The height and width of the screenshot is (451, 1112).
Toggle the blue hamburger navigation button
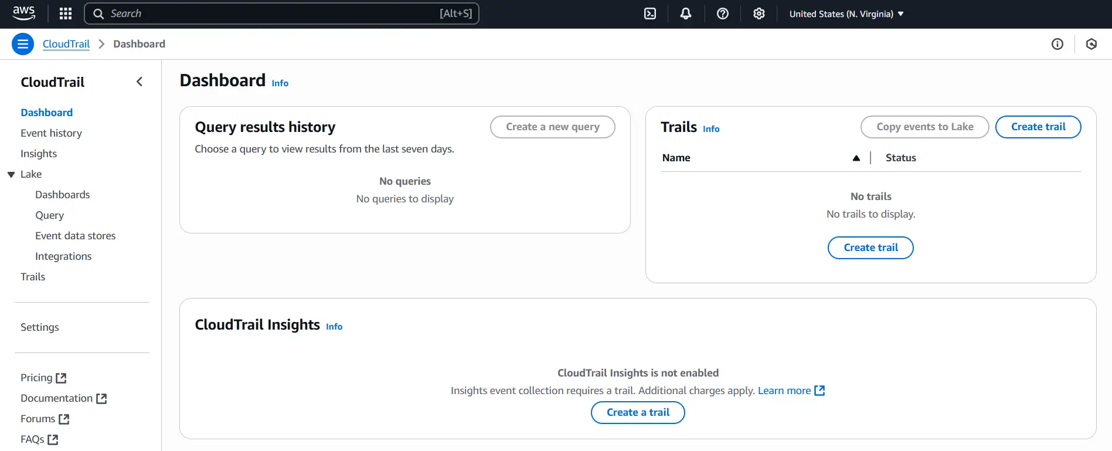[23, 44]
